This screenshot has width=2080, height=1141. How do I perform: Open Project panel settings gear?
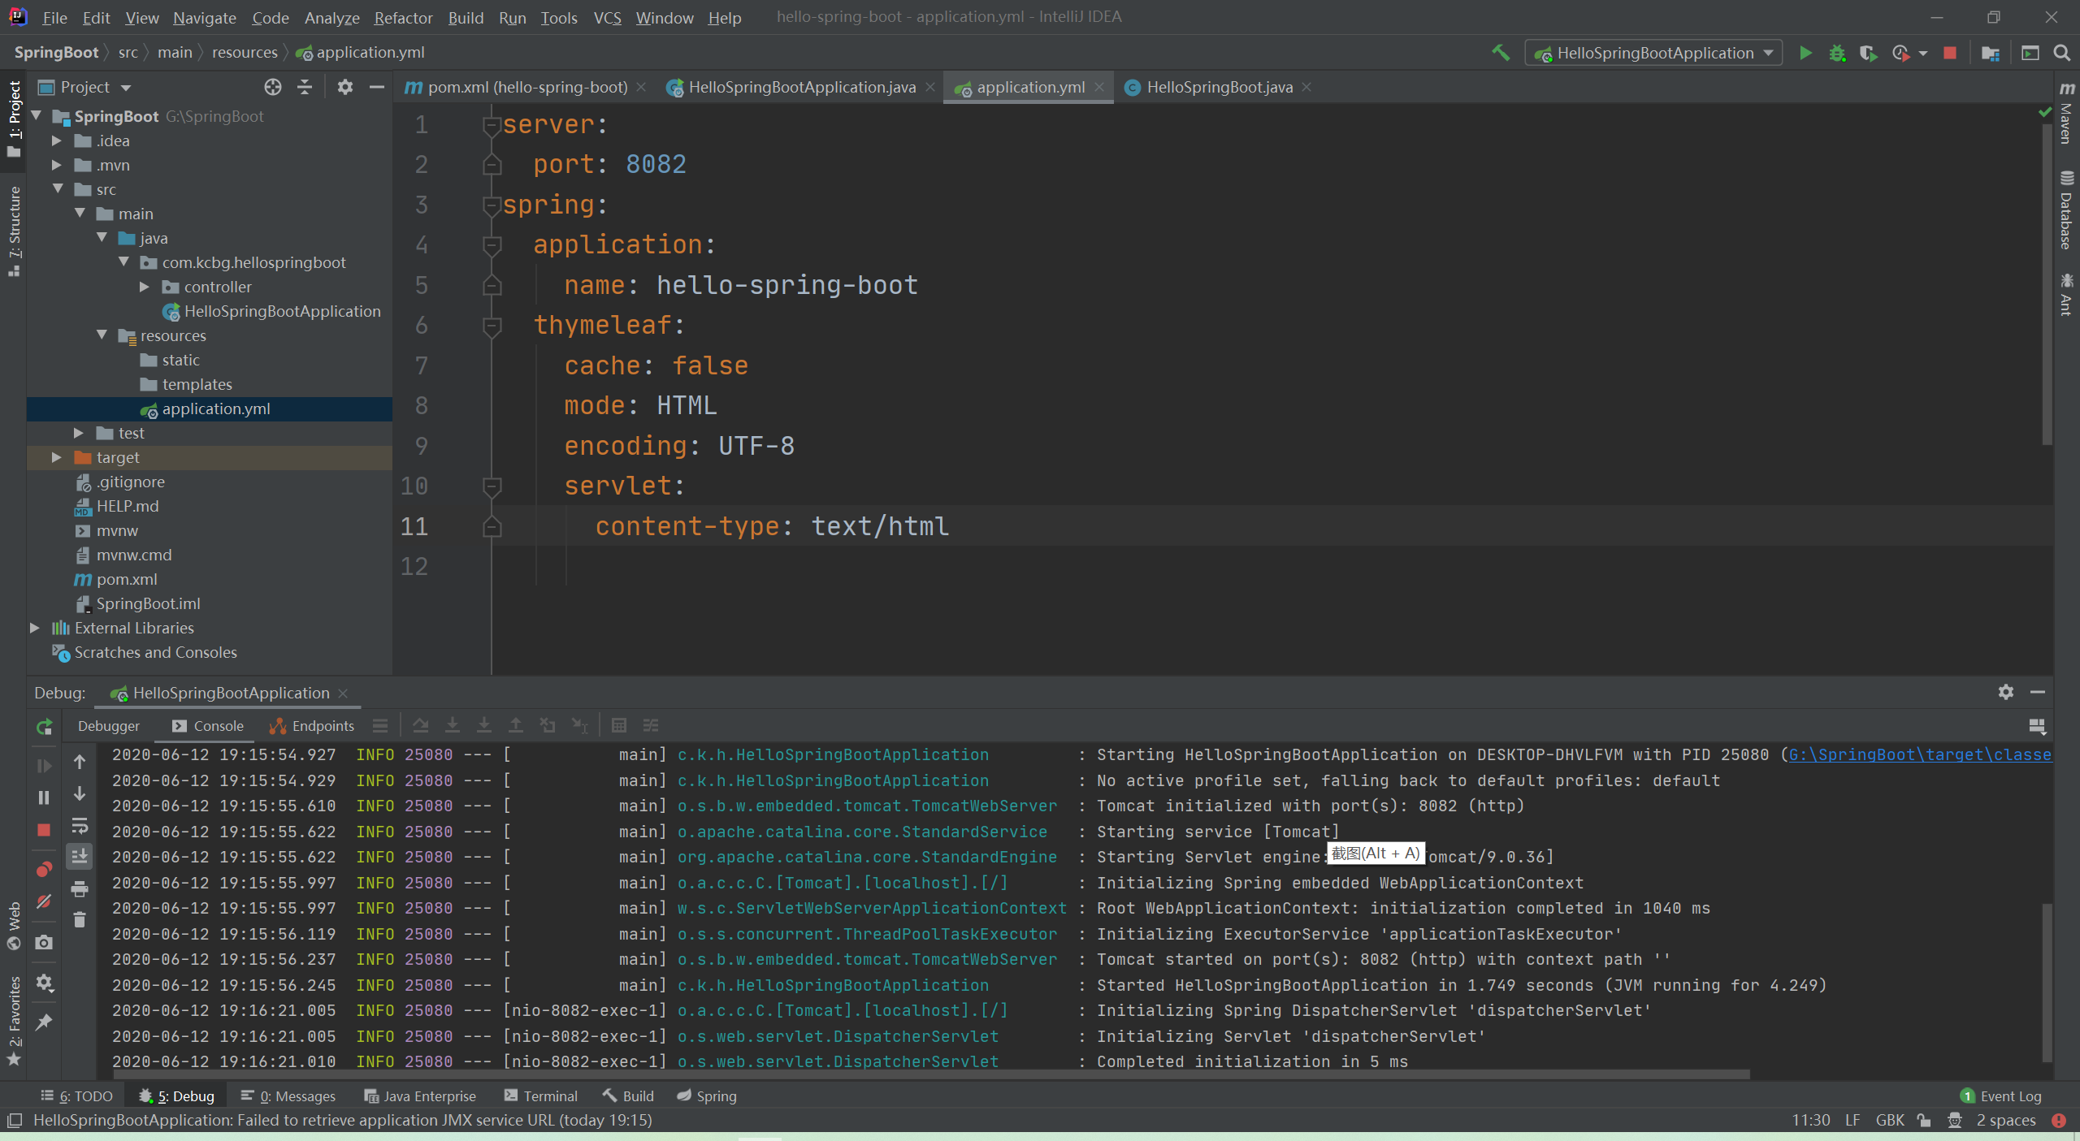[x=345, y=87]
